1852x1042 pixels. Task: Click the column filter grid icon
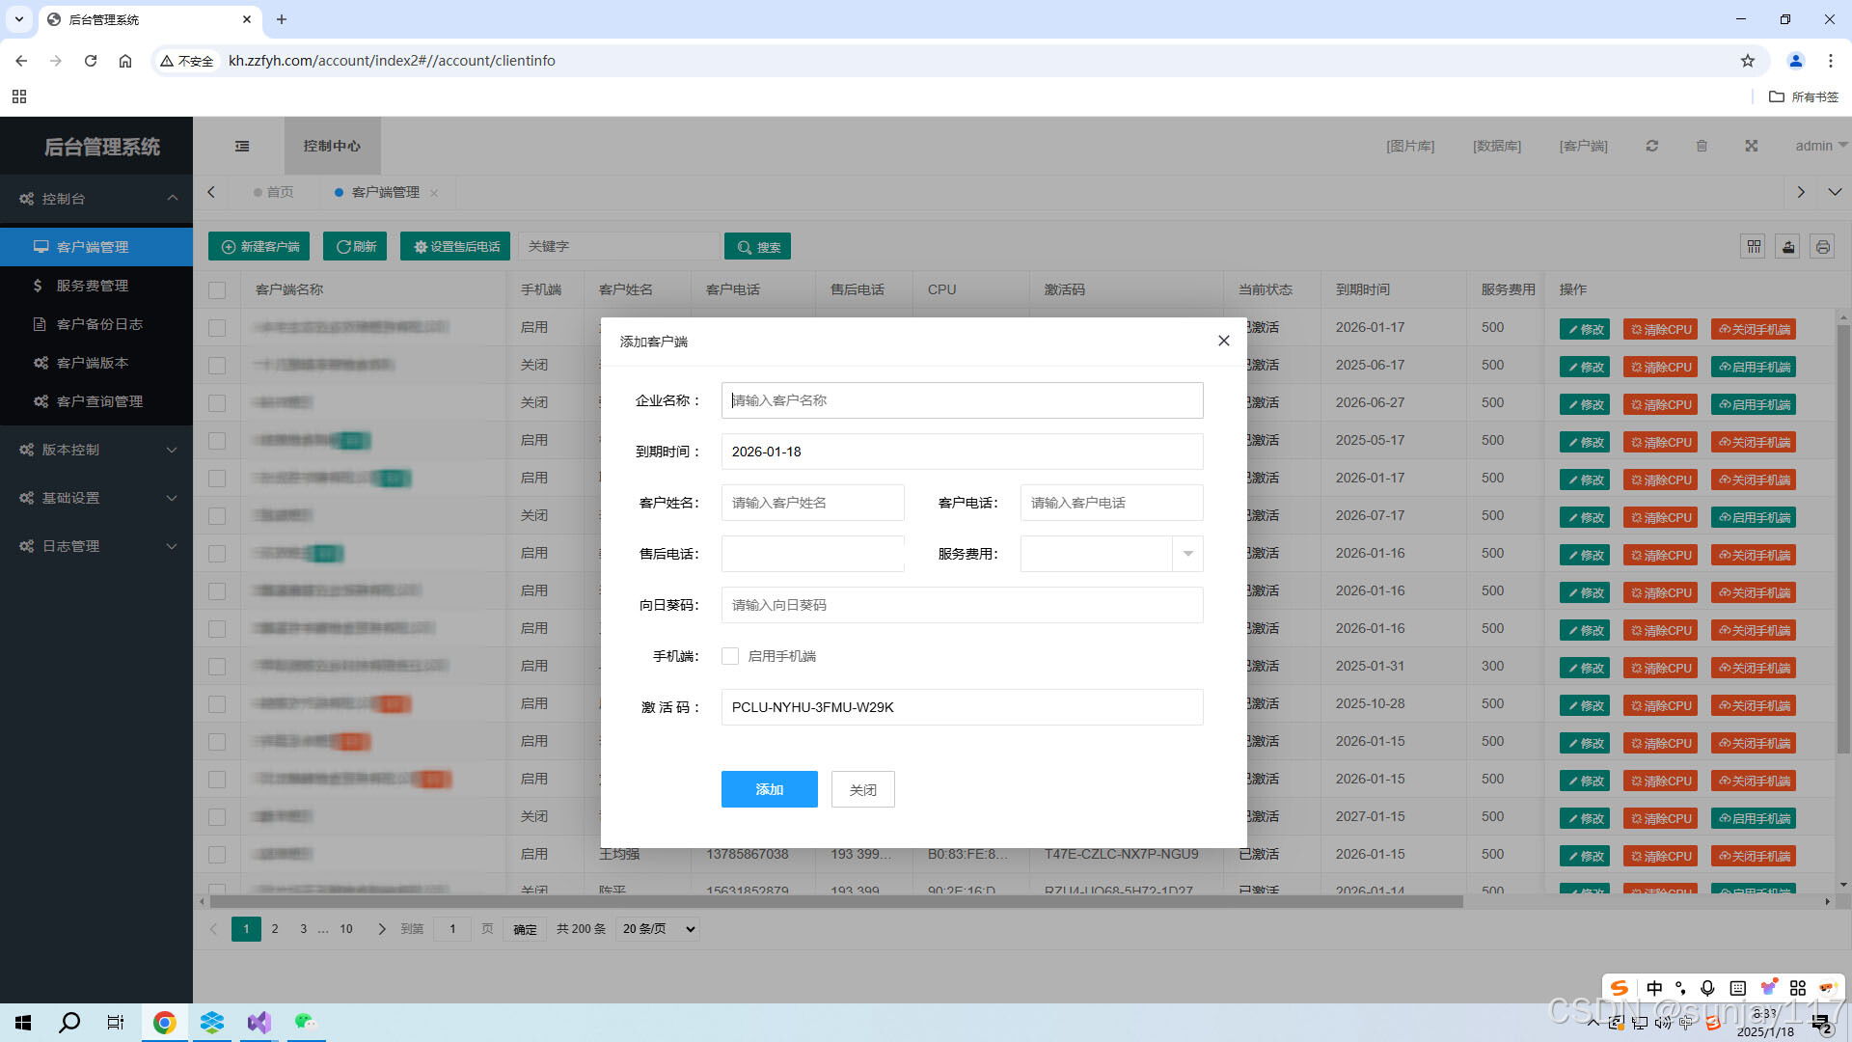[x=1754, y=247]
